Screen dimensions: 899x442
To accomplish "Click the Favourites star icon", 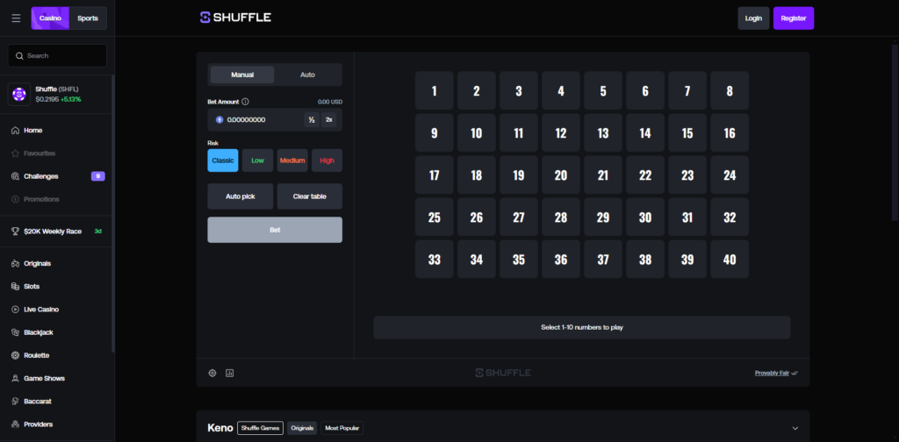I will (16, 153).
